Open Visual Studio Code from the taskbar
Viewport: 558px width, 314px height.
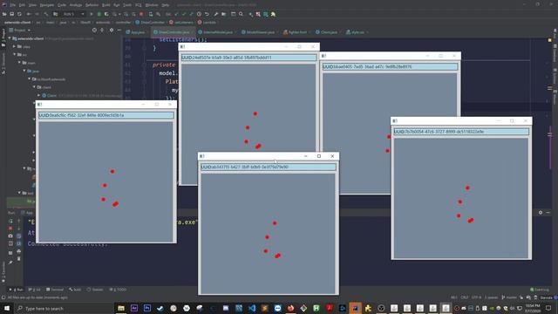click(x=252, y=308)
